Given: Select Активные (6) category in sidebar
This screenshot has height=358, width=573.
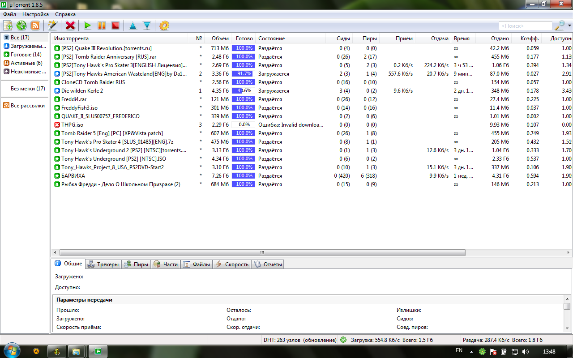Looking at the screenshot, I should click(26, 63).
